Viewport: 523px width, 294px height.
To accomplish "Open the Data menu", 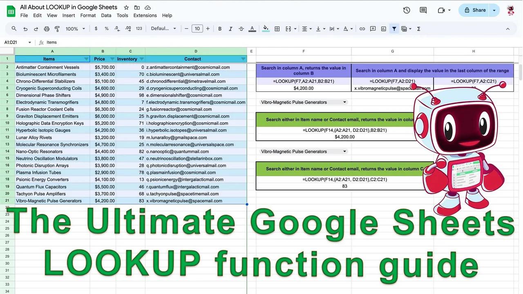I will point(106,15).
